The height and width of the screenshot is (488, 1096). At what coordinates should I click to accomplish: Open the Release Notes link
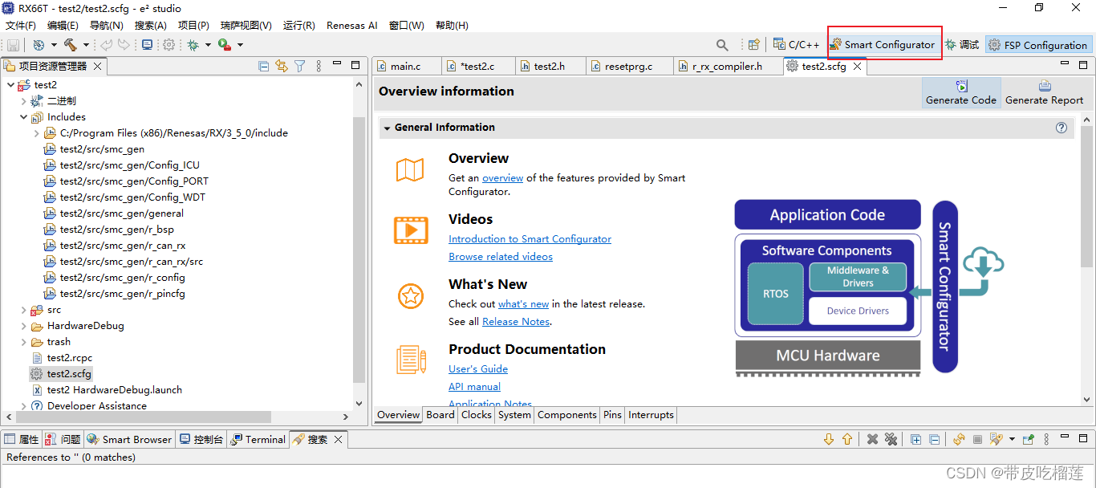(516, 322)
